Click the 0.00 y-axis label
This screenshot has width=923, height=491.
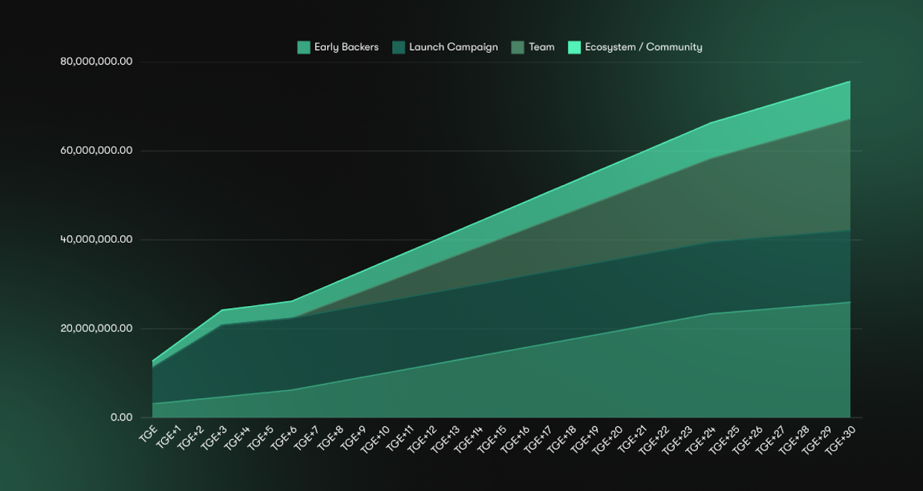pos(122,417)
